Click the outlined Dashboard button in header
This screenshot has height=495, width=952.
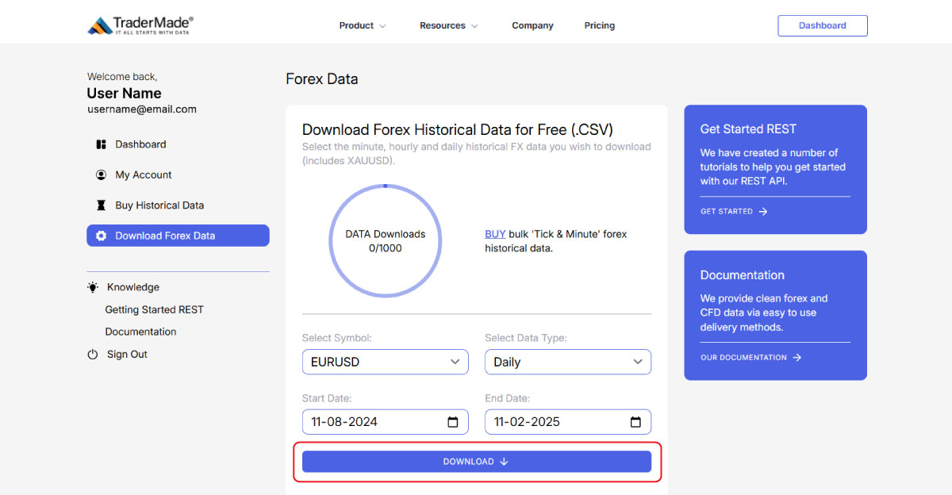[x=823, y=25]
